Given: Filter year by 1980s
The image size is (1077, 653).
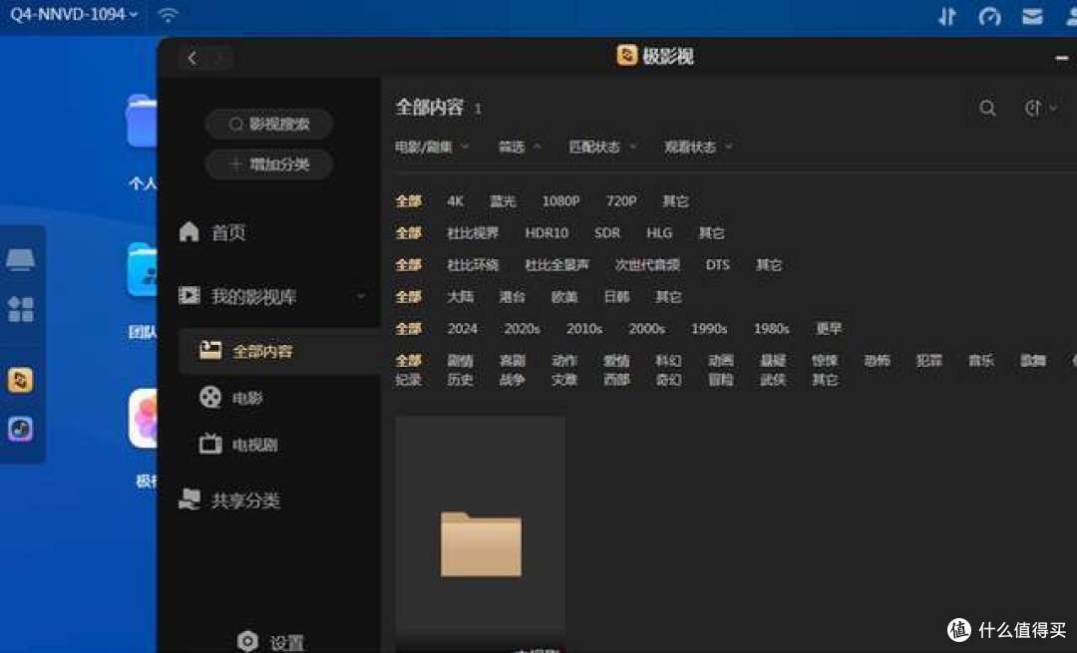Looking at the screenshot, I should [x=772, y=328].
